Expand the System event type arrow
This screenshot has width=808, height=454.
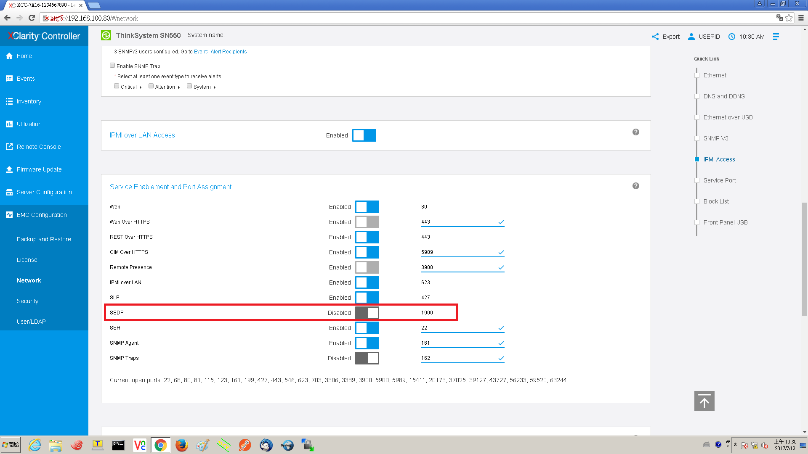214,87
